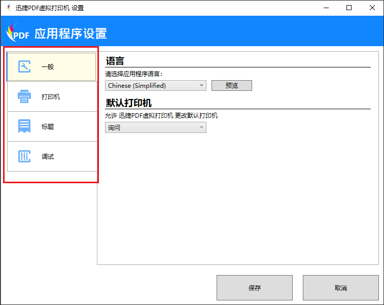Open the Chinese (Simplified) language dropdown
The height and width of the screenshot is (305, 384).
156,85
